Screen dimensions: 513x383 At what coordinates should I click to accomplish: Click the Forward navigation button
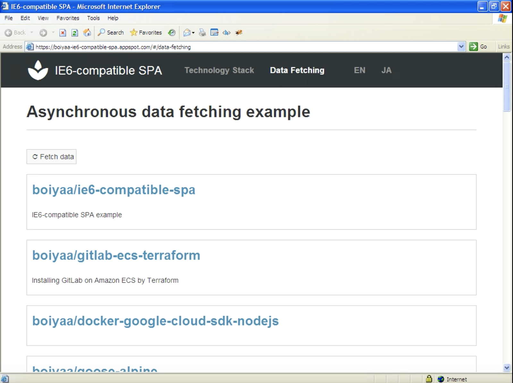(43, 33)
